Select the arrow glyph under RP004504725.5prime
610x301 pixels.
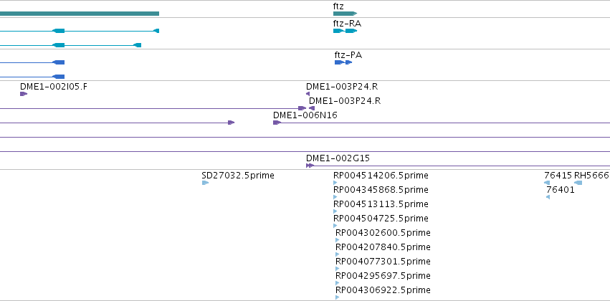click(x=335, y=226)
